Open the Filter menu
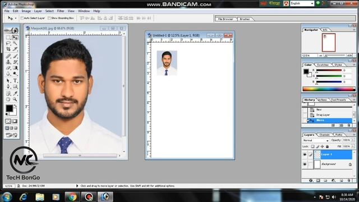 coord(61,11)
